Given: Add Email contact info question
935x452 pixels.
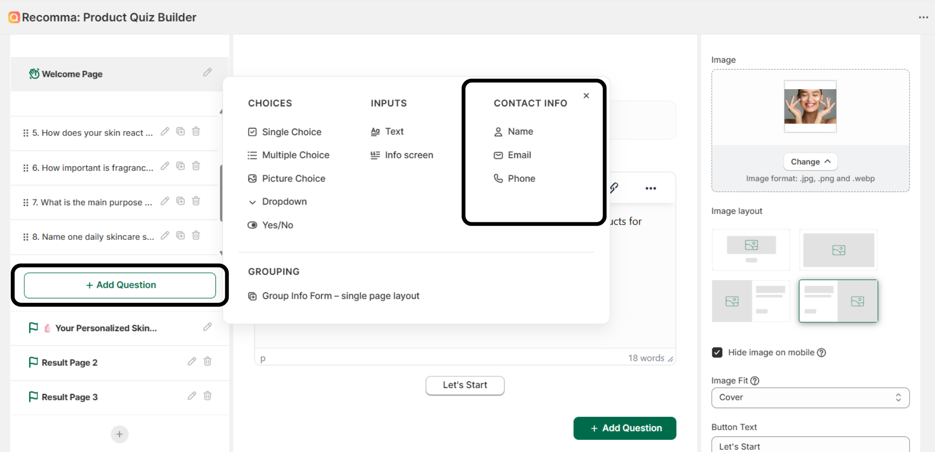Looking at the screenshot, I should point(519,155).
